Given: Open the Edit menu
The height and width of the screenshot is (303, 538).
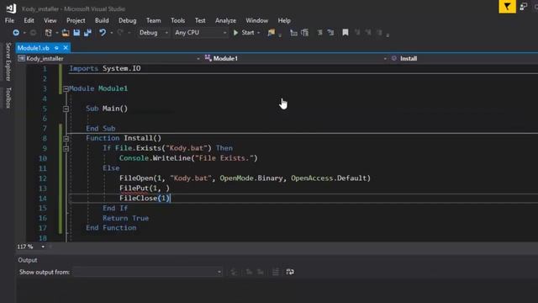Looking at the screenshot, I should pyautogui.click(x=29, y=20).
